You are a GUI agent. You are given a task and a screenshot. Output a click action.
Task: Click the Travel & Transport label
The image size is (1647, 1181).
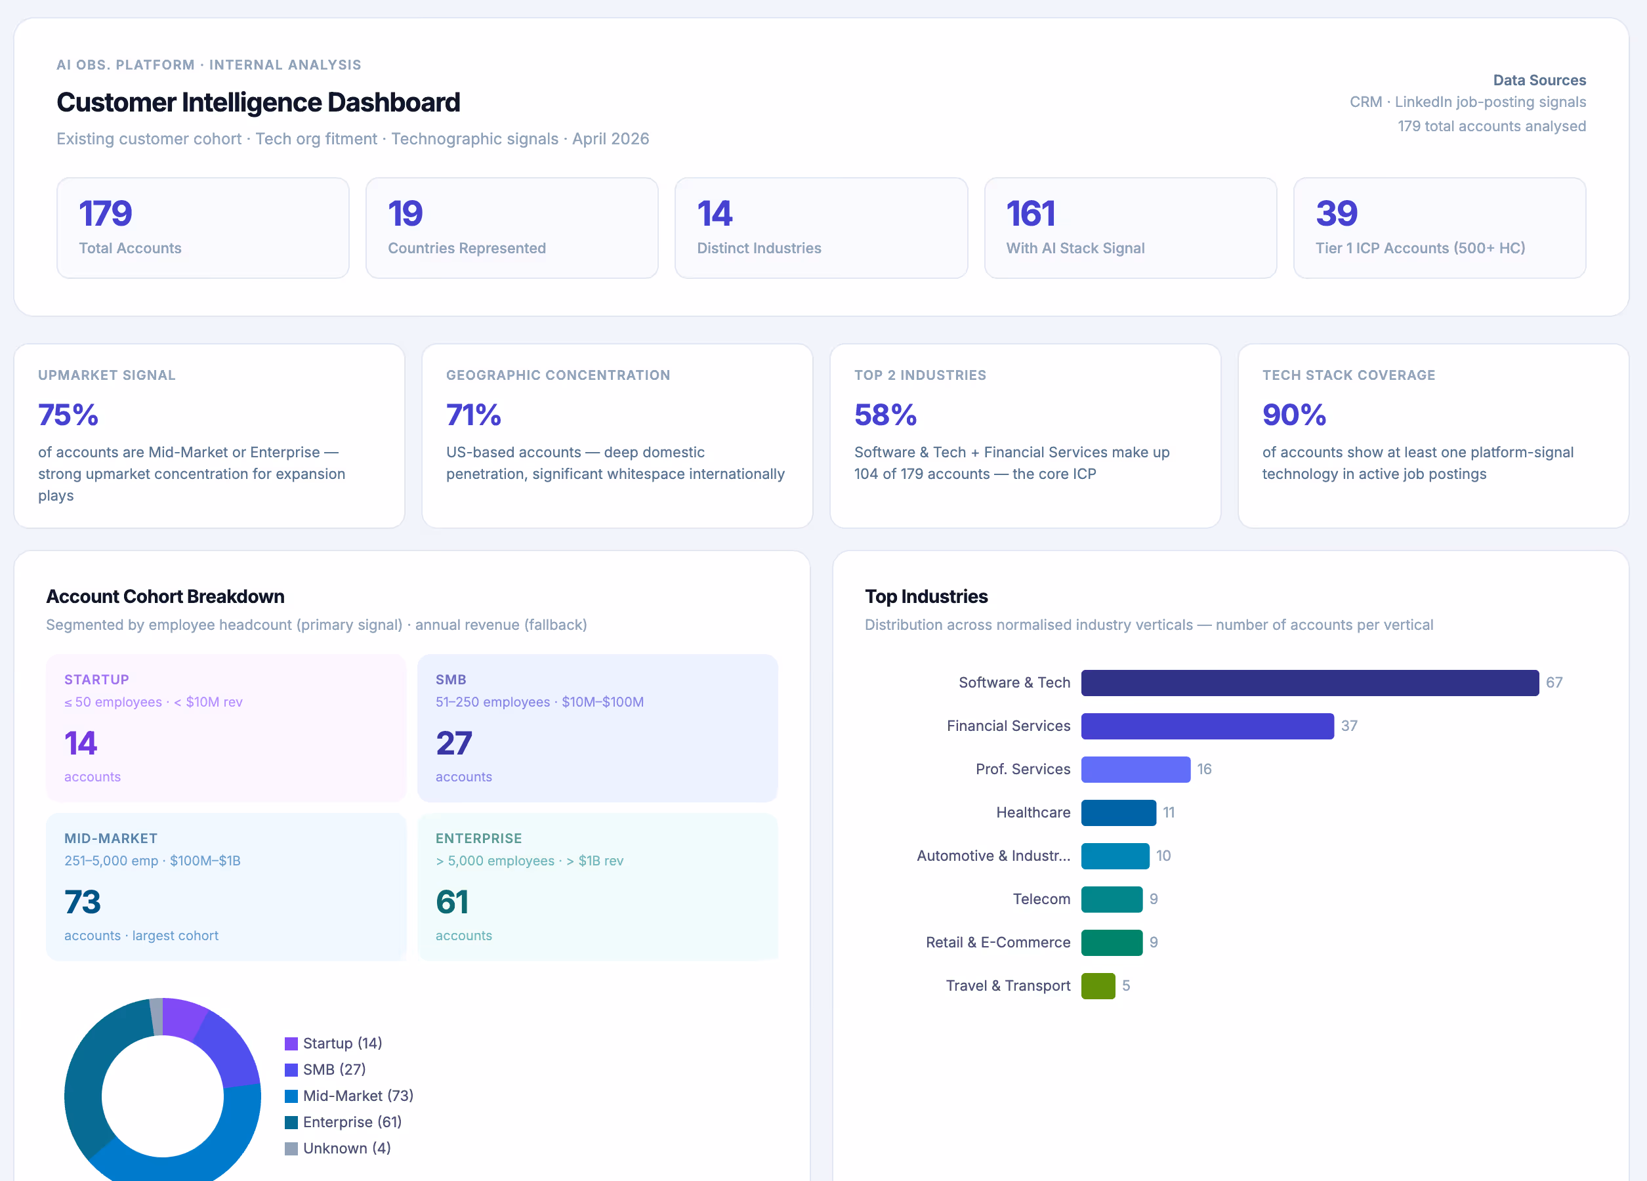(1008, 985)
